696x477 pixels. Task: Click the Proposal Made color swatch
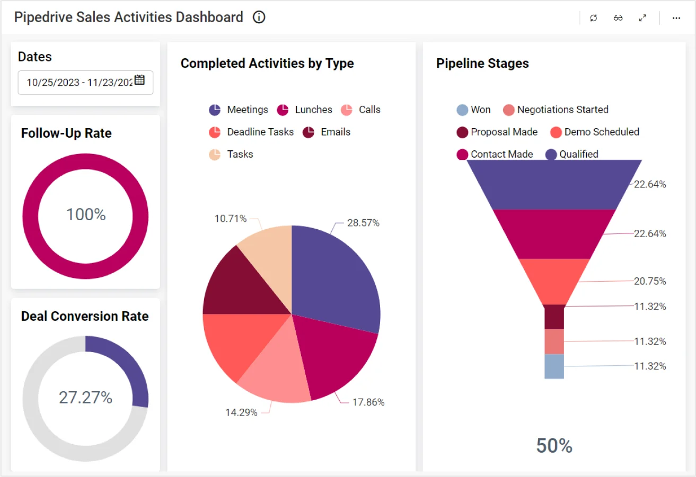click(462, 132)
